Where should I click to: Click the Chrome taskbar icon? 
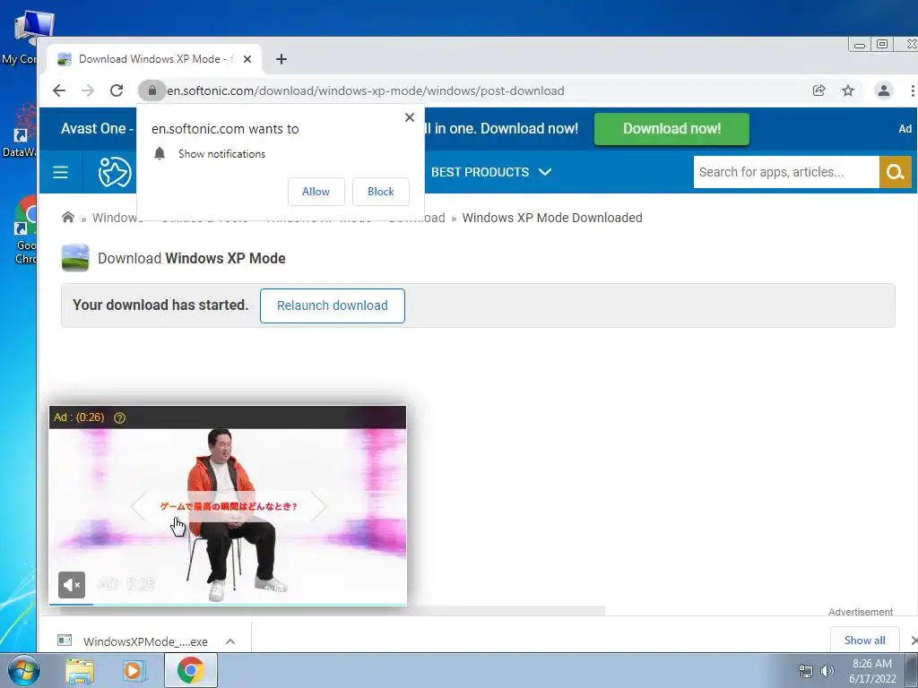coord(190,670)
